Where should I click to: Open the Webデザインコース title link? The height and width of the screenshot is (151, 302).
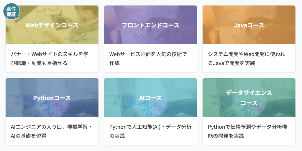[x=52, y=25]
